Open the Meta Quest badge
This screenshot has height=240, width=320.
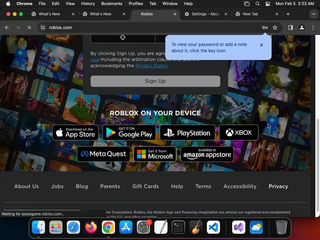coord(103,154)
